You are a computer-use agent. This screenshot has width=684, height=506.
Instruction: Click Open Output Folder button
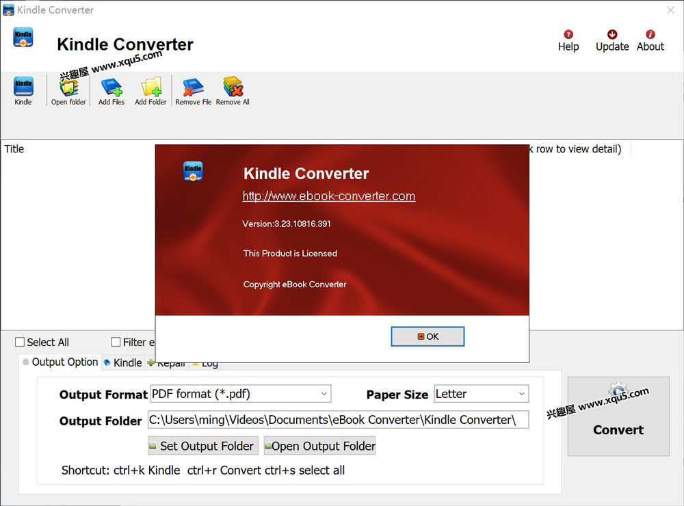click(319, 446)
